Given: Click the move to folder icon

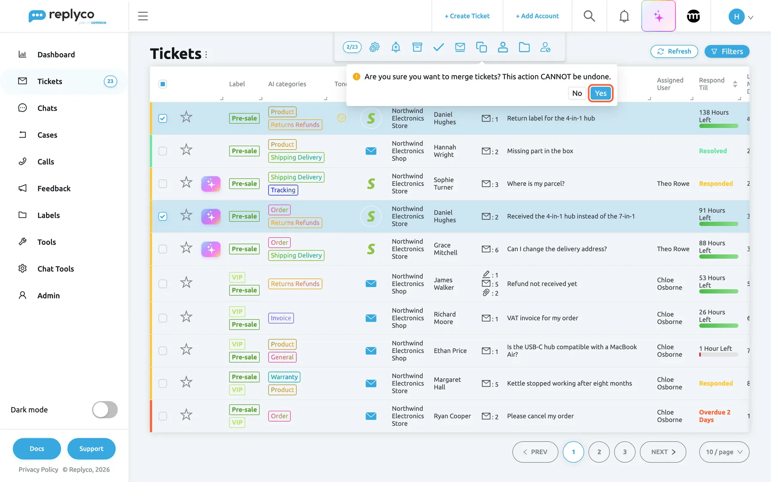Looking at the screenshot, I should coord(524,47).
